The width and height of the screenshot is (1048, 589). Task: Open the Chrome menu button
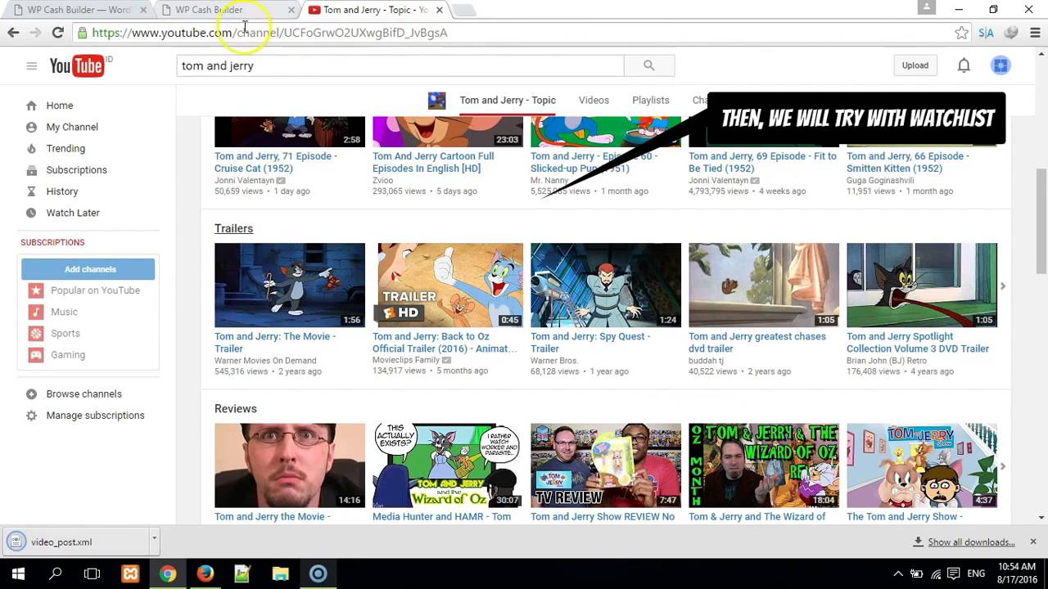pos(1035,33)
